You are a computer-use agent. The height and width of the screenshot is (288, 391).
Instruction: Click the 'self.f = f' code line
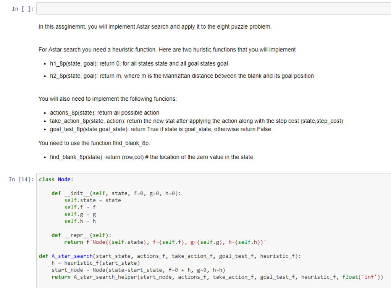(80, 207)
